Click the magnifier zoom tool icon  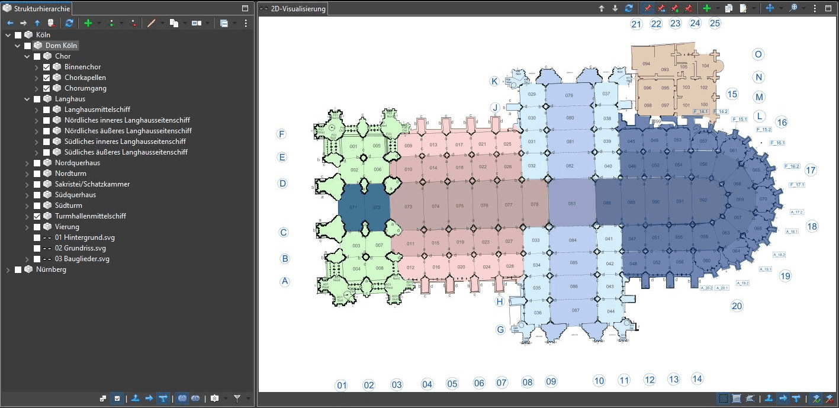coord(793,8)
